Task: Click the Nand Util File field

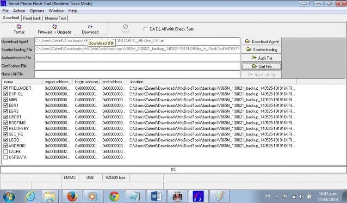Action: tap(137, 74)
